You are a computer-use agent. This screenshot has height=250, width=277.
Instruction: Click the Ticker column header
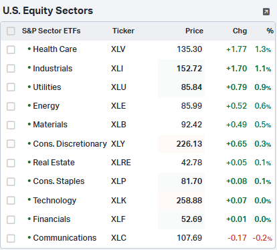coord(123,31)
